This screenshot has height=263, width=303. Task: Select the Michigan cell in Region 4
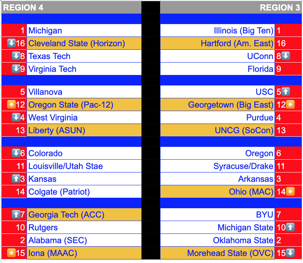(84, 30)
